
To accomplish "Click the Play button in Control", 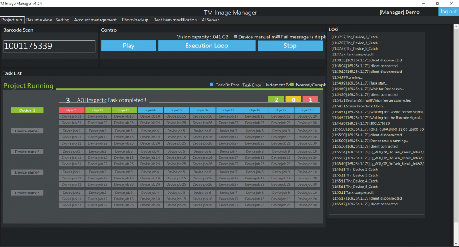I will click(x=129, y=46).
